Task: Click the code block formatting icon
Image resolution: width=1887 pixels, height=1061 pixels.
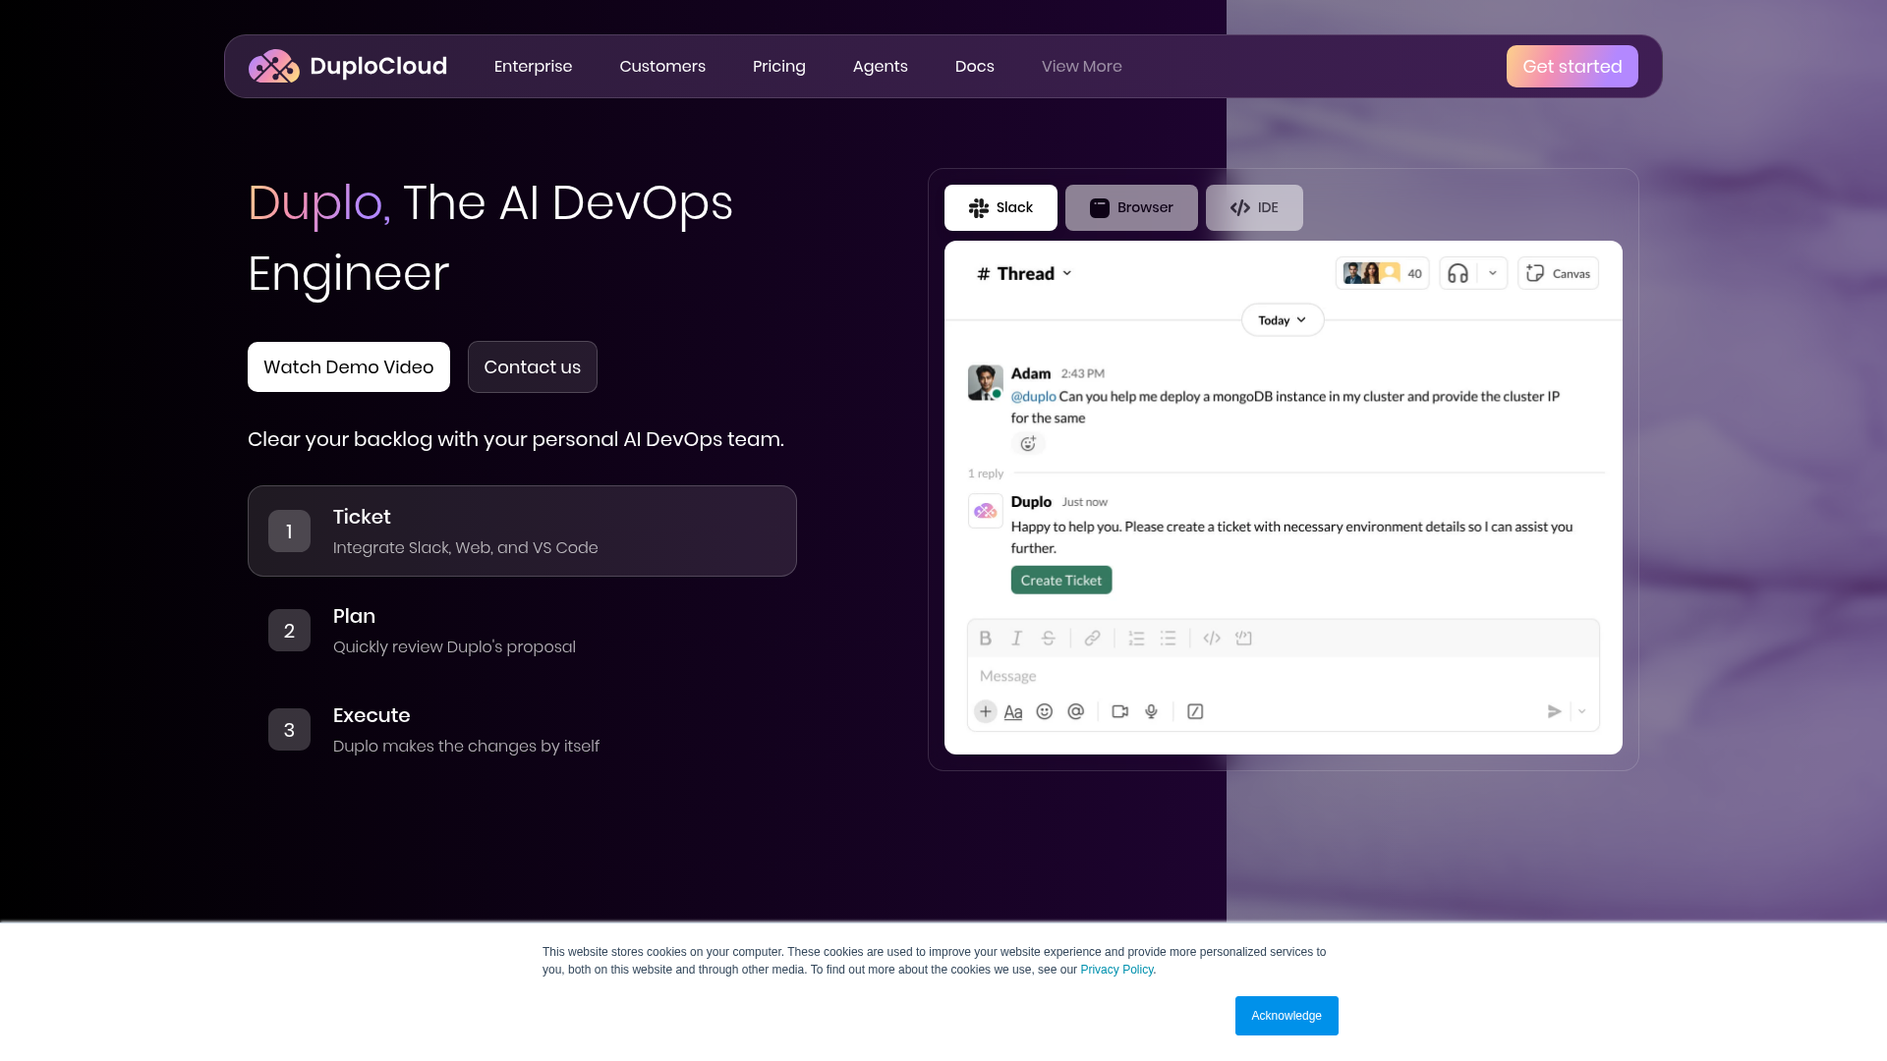Action: 1211,638
